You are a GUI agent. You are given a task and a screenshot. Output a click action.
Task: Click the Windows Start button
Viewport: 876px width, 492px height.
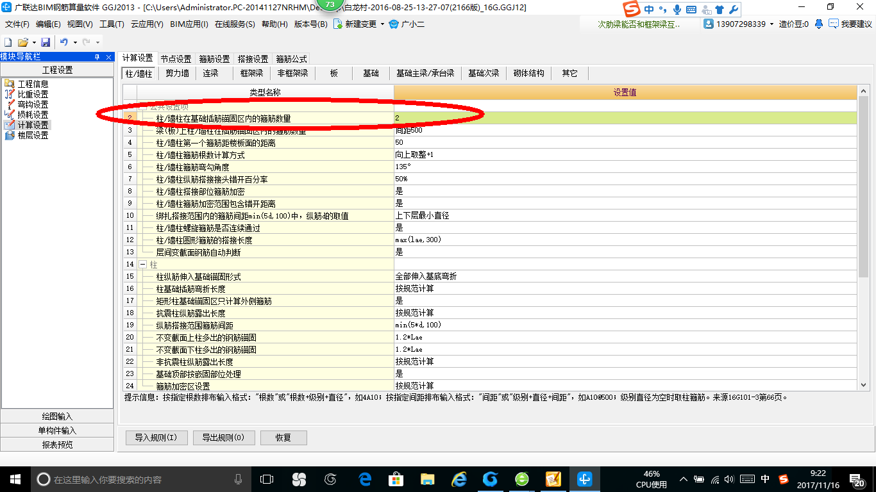pyautogui.click(x=15, y=479)
